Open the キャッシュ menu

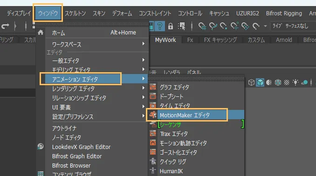click(219, 14)
